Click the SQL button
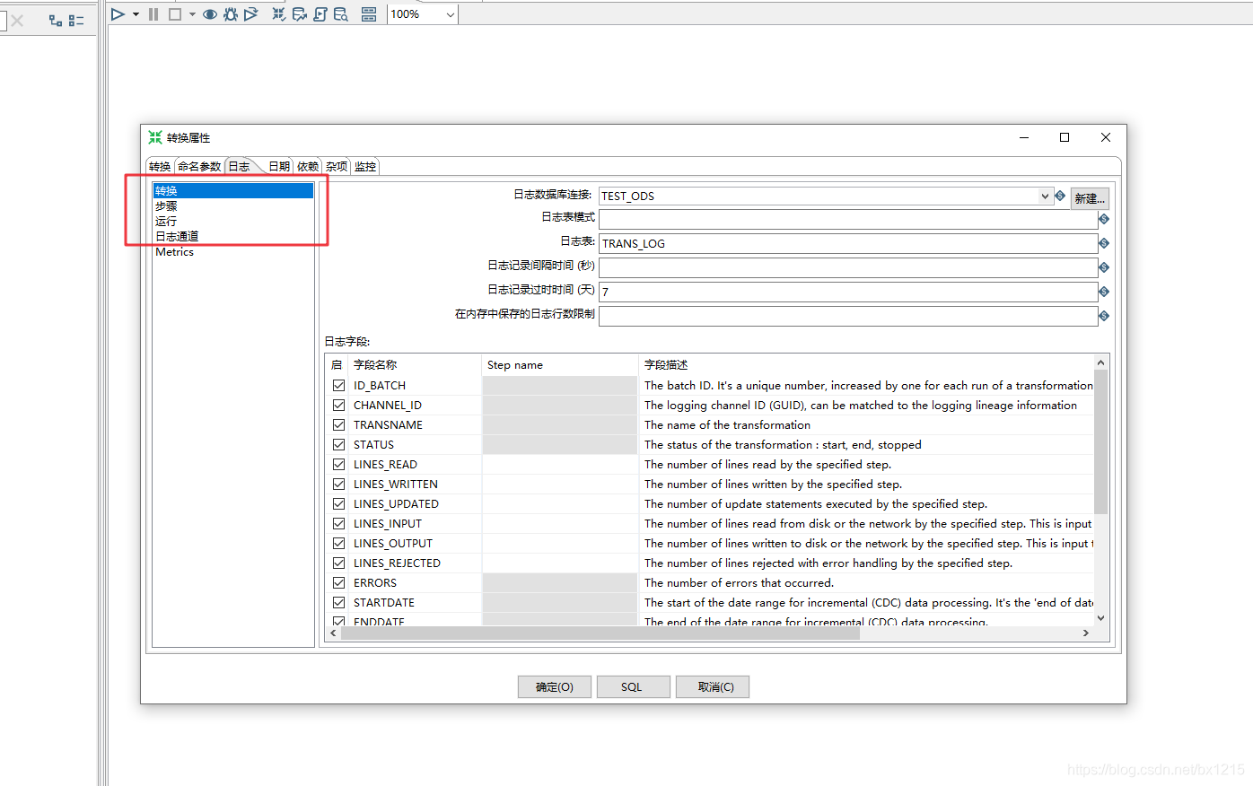Viewport: 1253px width, 786px height. (632, 686)
